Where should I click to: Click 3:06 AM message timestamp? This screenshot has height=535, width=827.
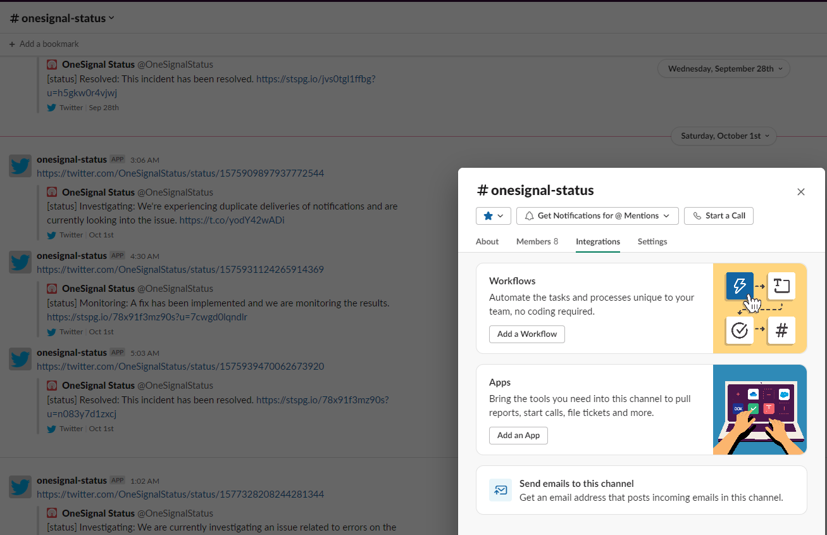coord(145,160)
